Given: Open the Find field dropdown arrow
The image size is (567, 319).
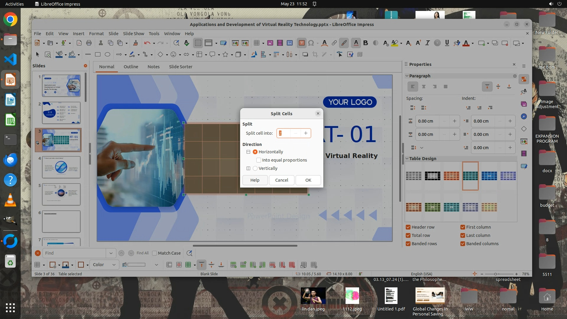Looking at the screenshot, I should (x=111, y=253).
